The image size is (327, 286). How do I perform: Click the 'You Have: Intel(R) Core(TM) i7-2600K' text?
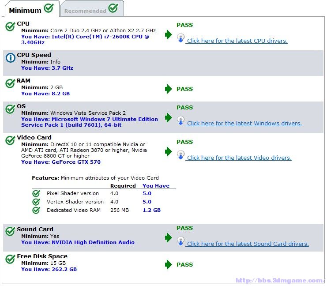(85, 40)
